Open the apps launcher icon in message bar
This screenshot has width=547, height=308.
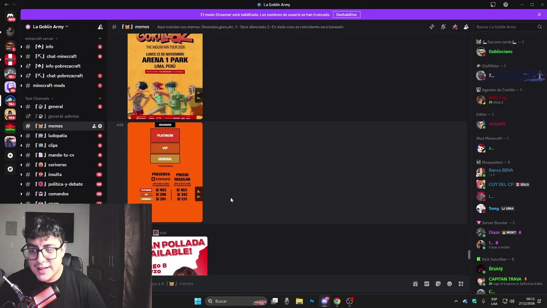pyautogui.click(x=461, y=284)
